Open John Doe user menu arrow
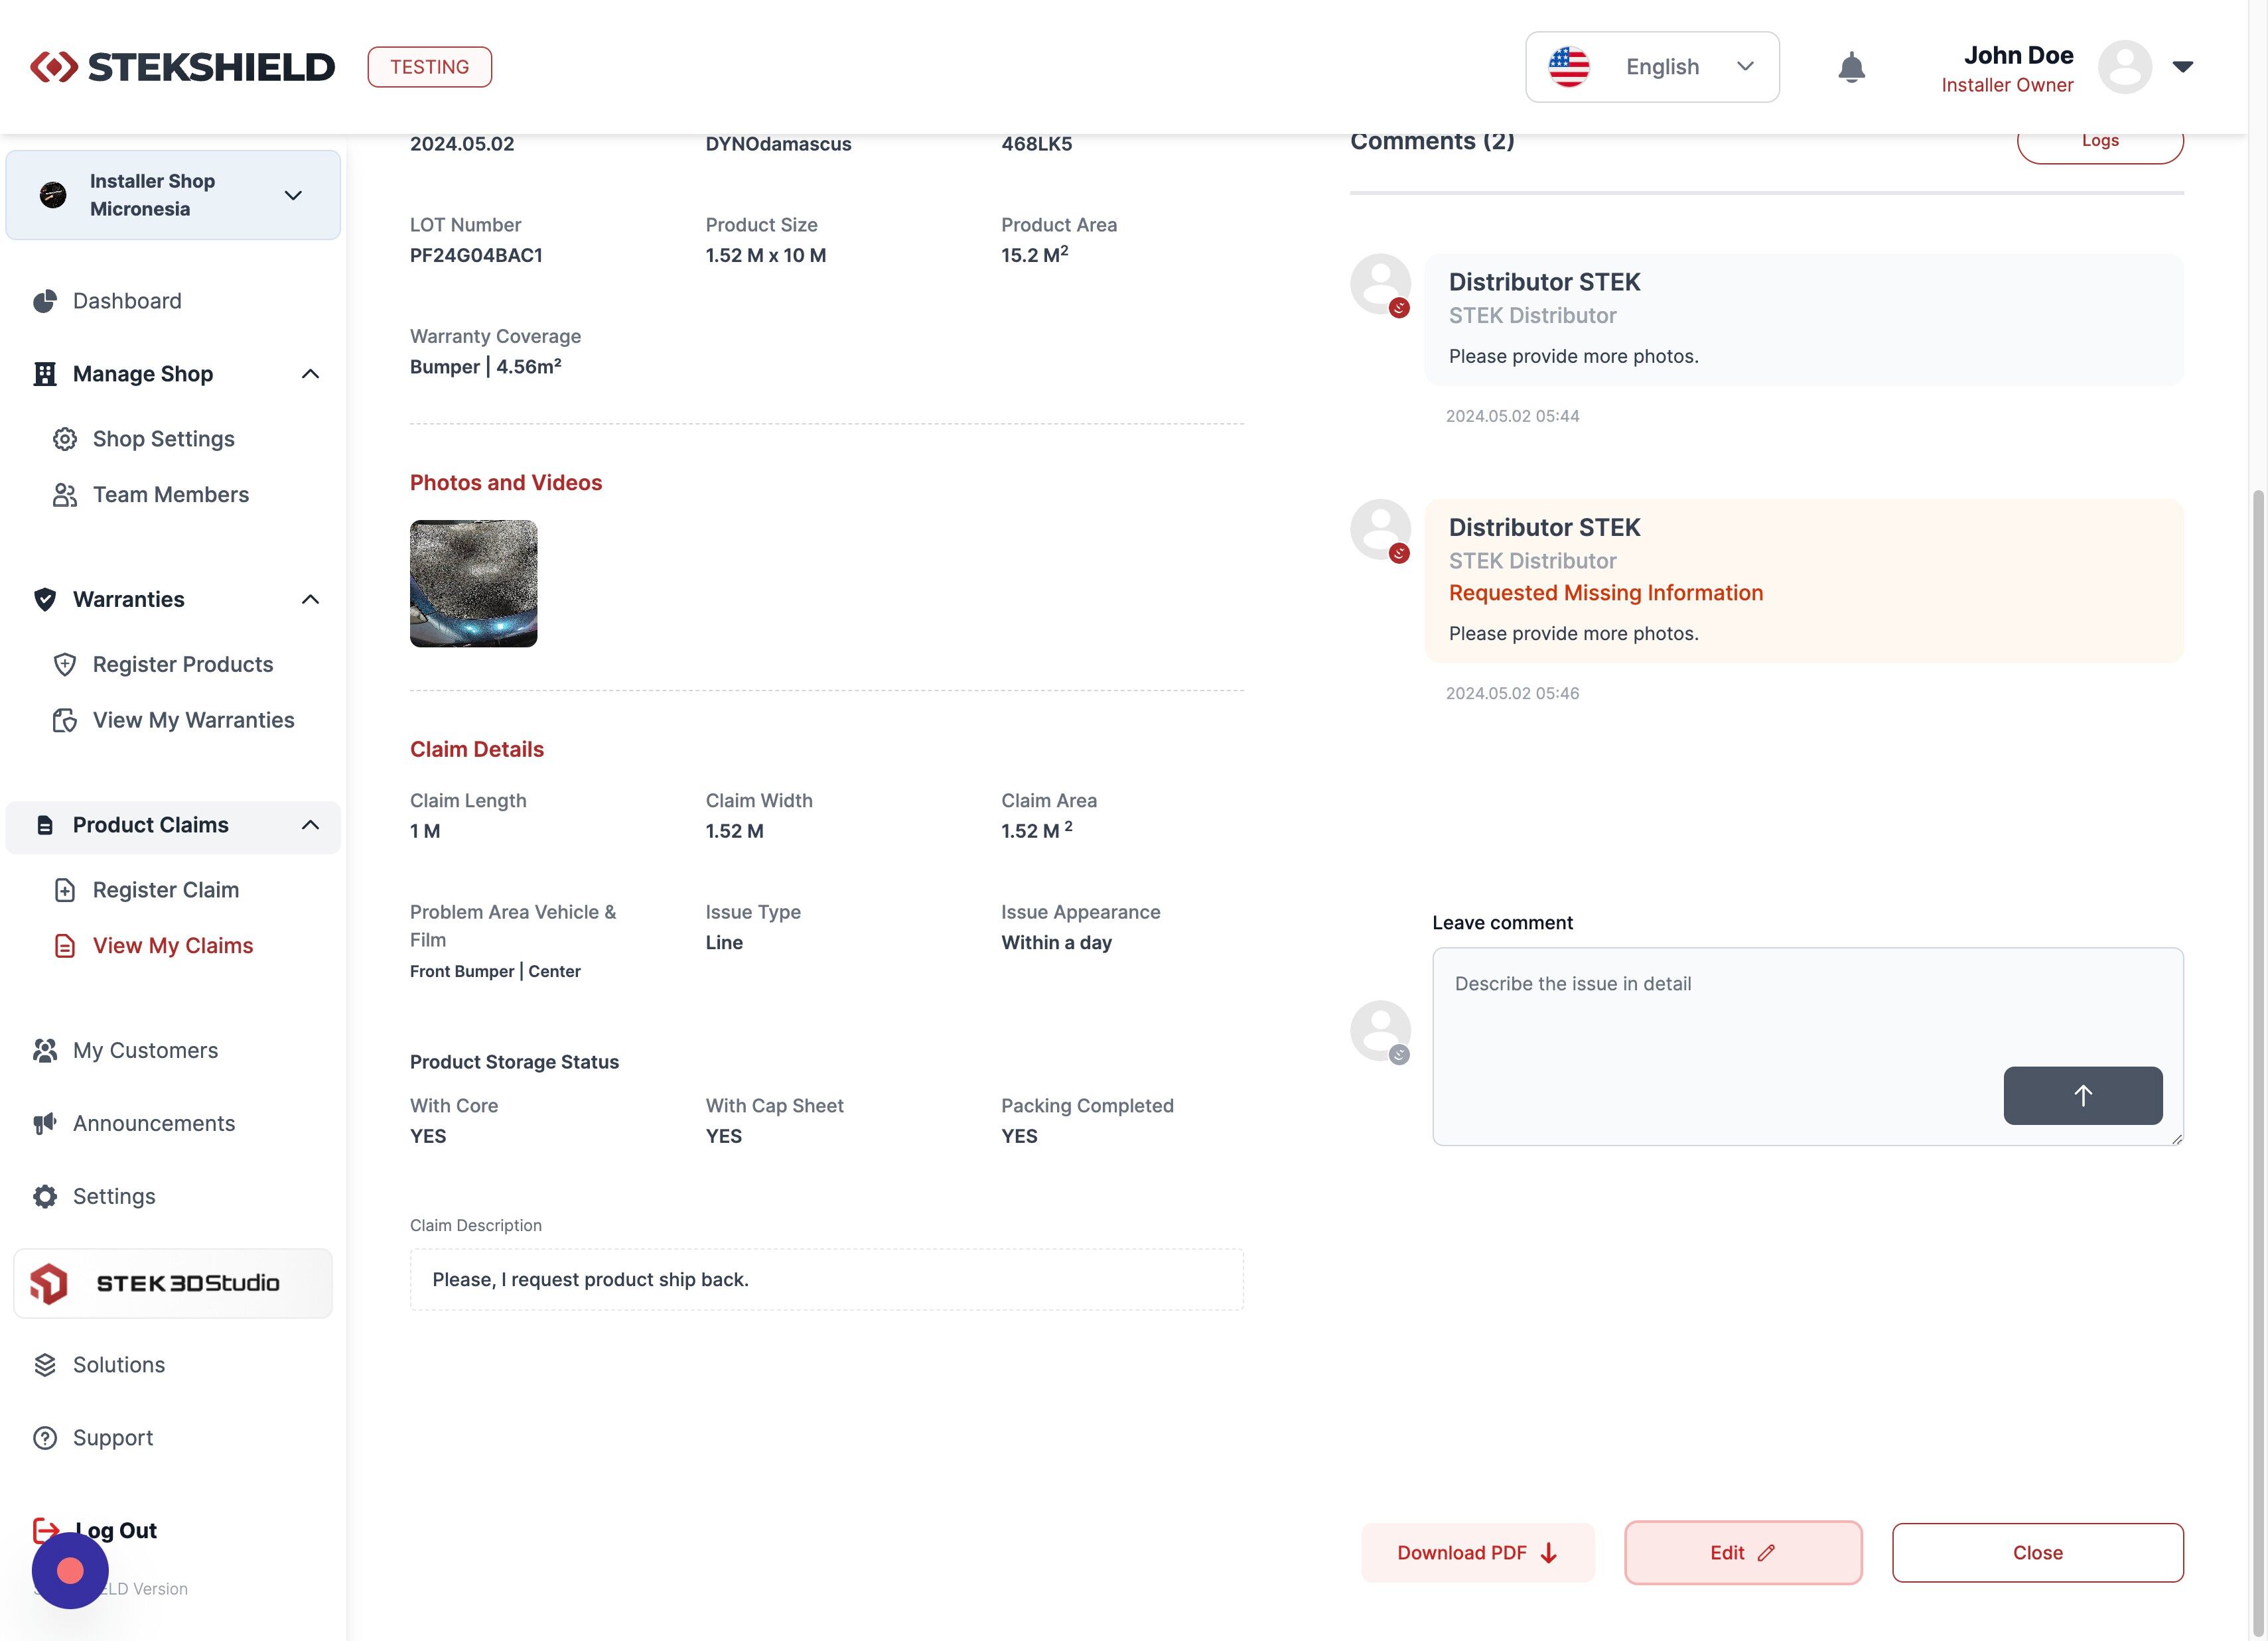Viewport: 2268px width, 1641px height. point(2182,67)
